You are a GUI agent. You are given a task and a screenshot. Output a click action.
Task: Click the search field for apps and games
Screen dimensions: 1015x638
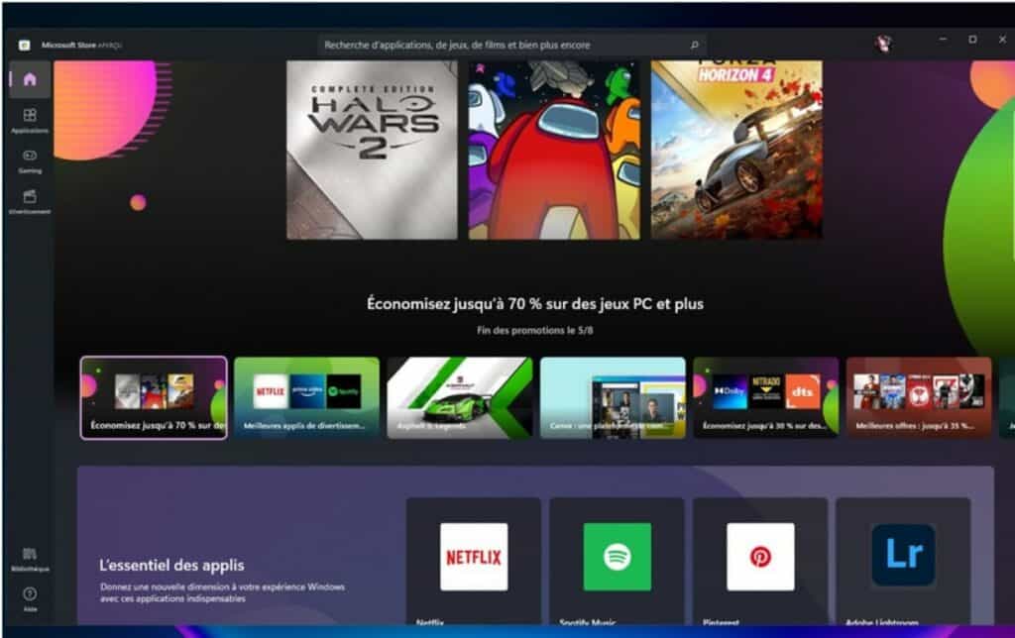point(511,45)
